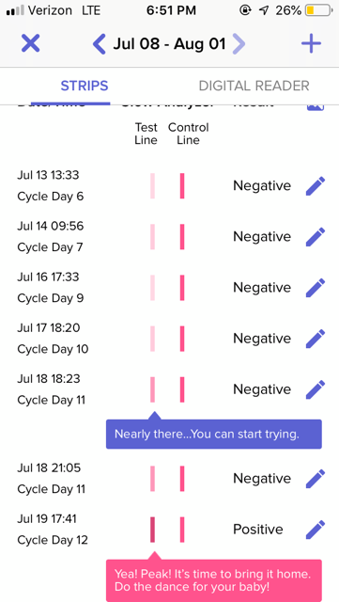This screenshot has width=339, height=602.
Task: Select the Jul 16 Cycle Day 9 entry
Action: pos(169,288)
